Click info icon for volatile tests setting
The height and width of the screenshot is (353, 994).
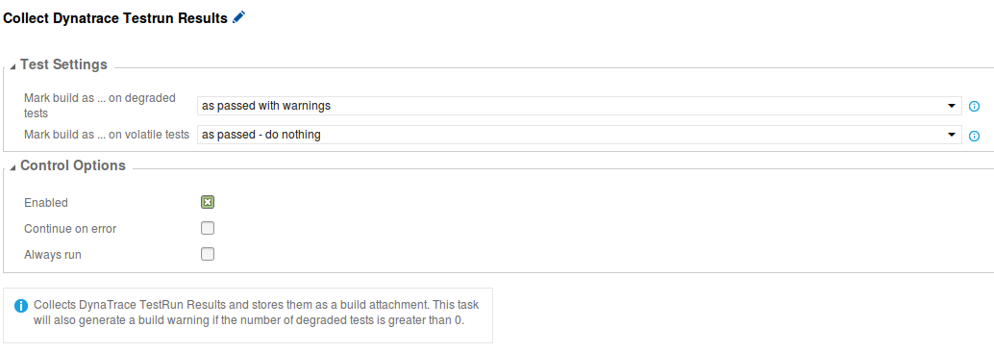pos(975,135)
